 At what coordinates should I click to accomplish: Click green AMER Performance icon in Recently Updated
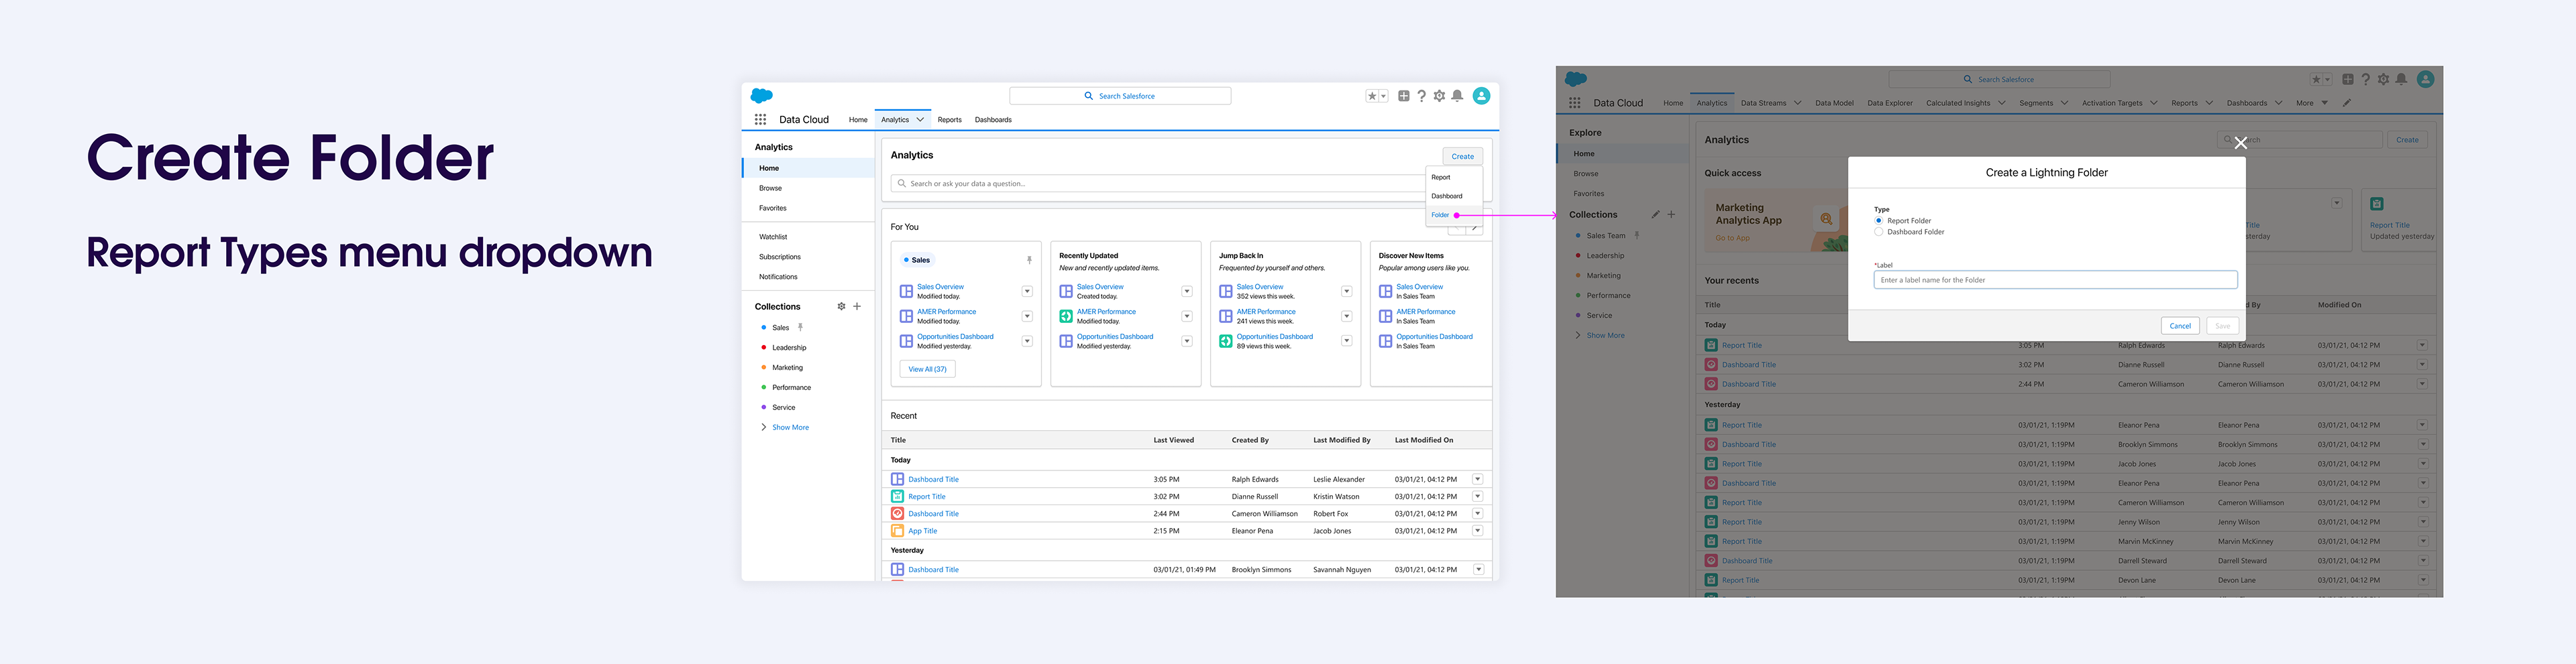tap(1066, 316)
